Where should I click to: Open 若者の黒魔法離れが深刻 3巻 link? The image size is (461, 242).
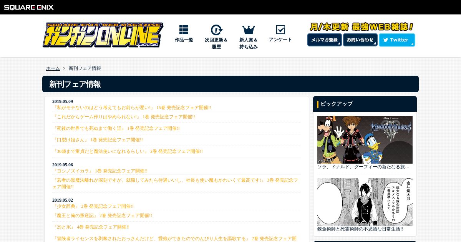click(x=175, y=183)
